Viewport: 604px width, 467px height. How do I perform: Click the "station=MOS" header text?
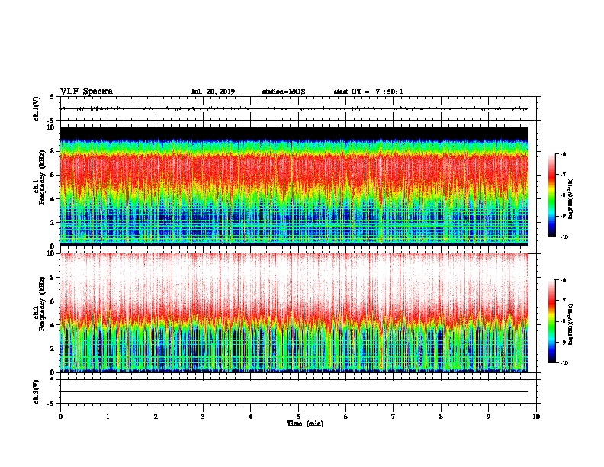[x=284, y=92]
